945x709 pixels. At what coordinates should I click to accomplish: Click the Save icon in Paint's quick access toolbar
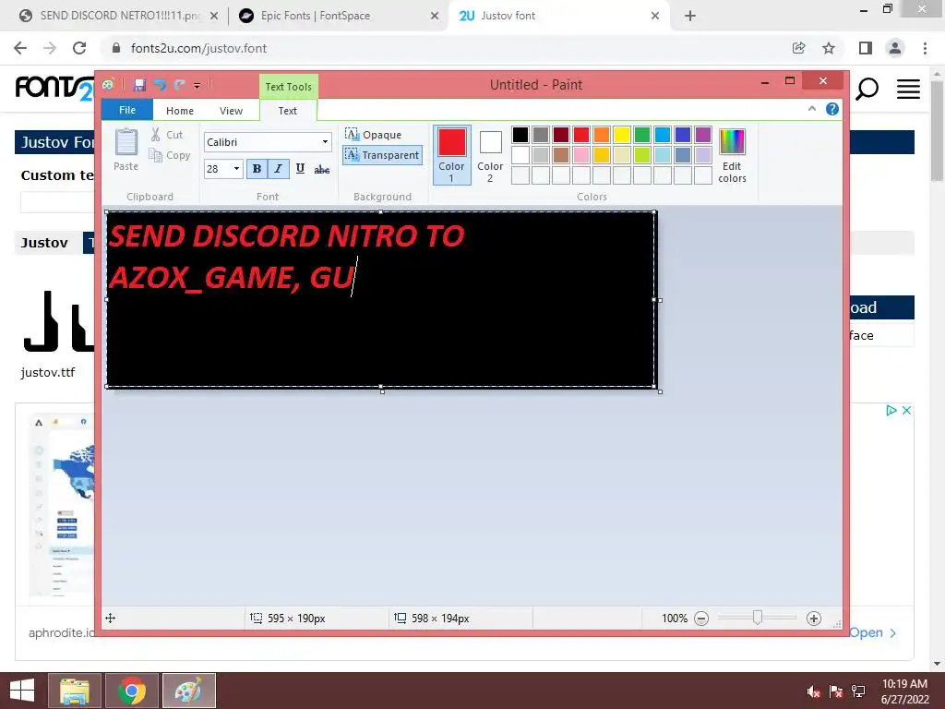point(139,85)
